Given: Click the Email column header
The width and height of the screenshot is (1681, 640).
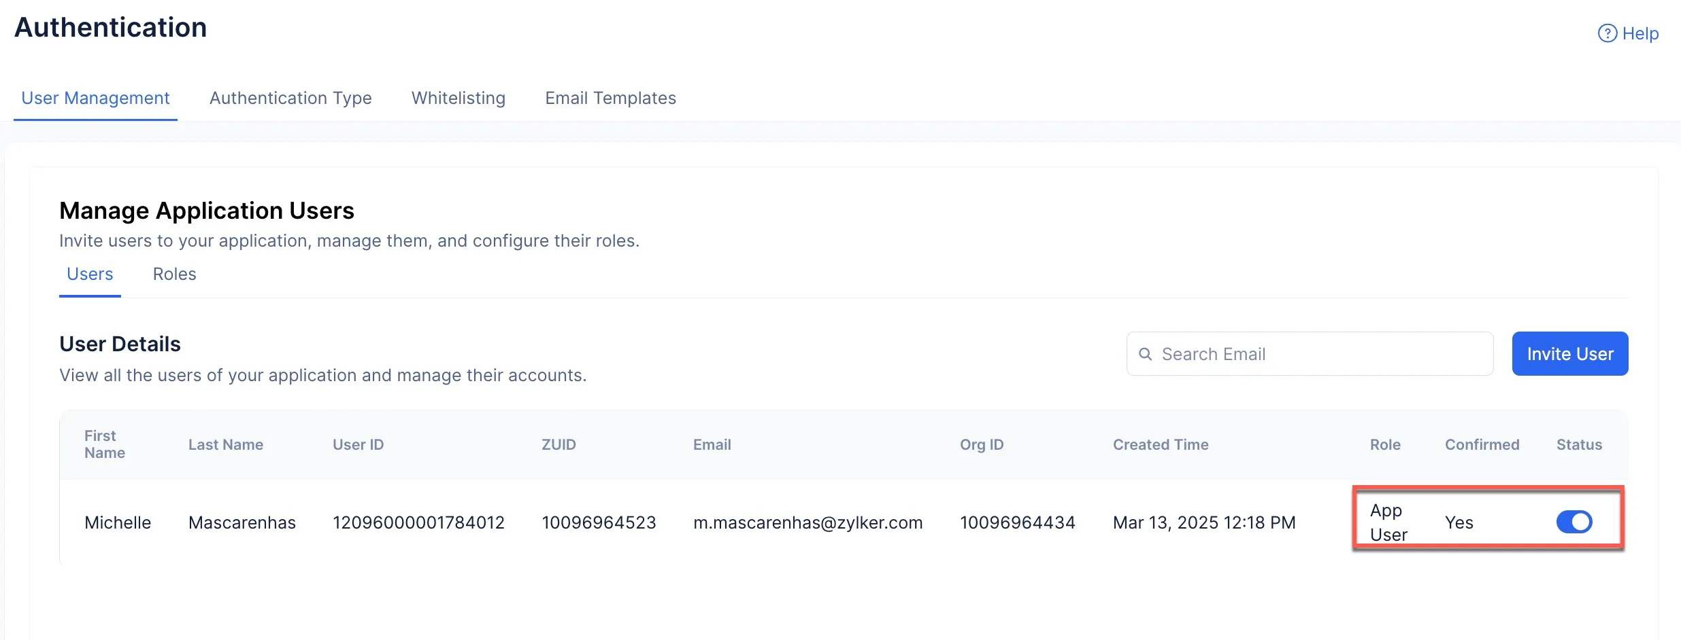Looking at the screenshot, I should [x=712, y=444].
